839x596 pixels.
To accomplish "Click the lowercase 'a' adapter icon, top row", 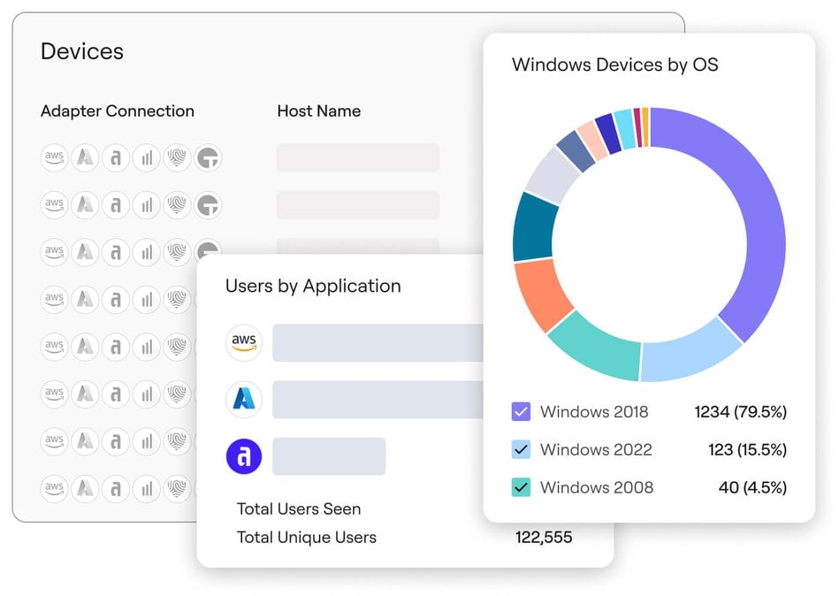I will pyautogui.click(x=117, y=157).
